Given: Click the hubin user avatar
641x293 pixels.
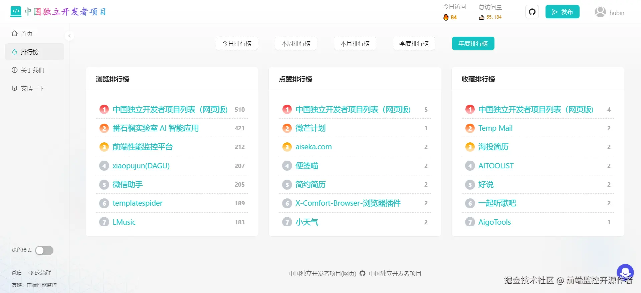Looking at the screenshot, I should pyautogui.click(x=600, y=12).
